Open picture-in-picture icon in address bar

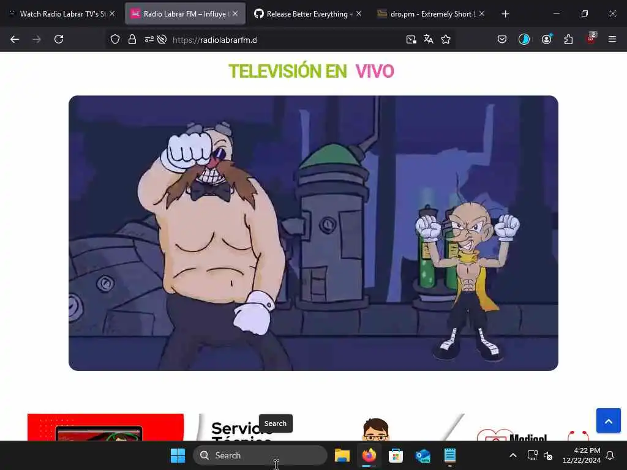[411, 40]
